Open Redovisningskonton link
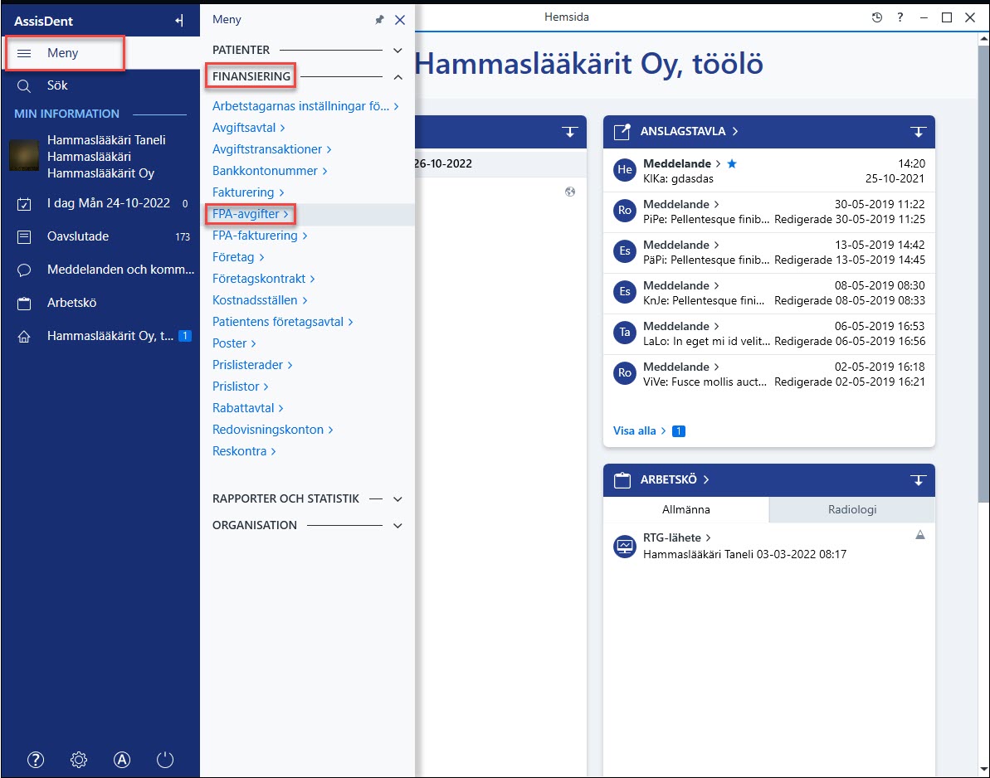990x778 pixels. [272, 430]
